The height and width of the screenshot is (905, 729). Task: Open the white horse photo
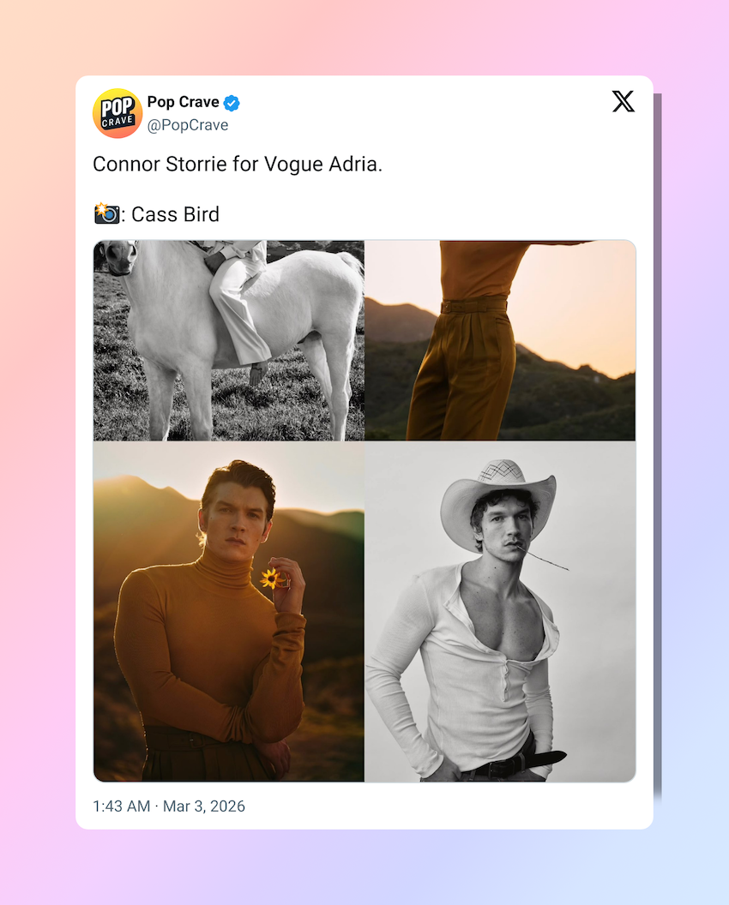click(229, 340)
